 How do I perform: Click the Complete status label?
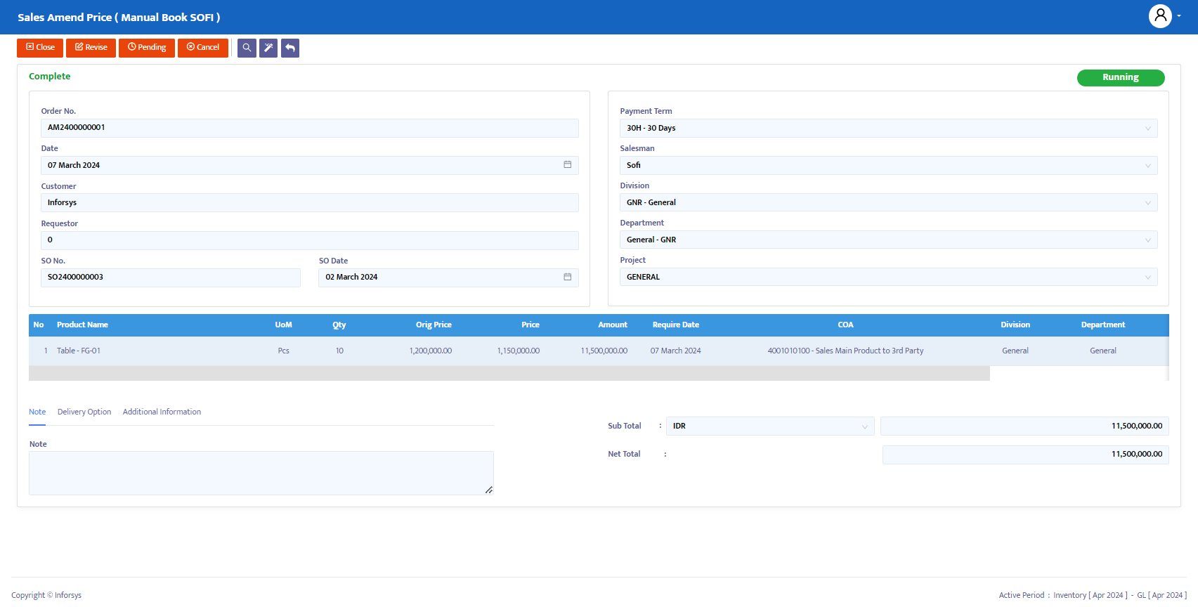(50, 76)
